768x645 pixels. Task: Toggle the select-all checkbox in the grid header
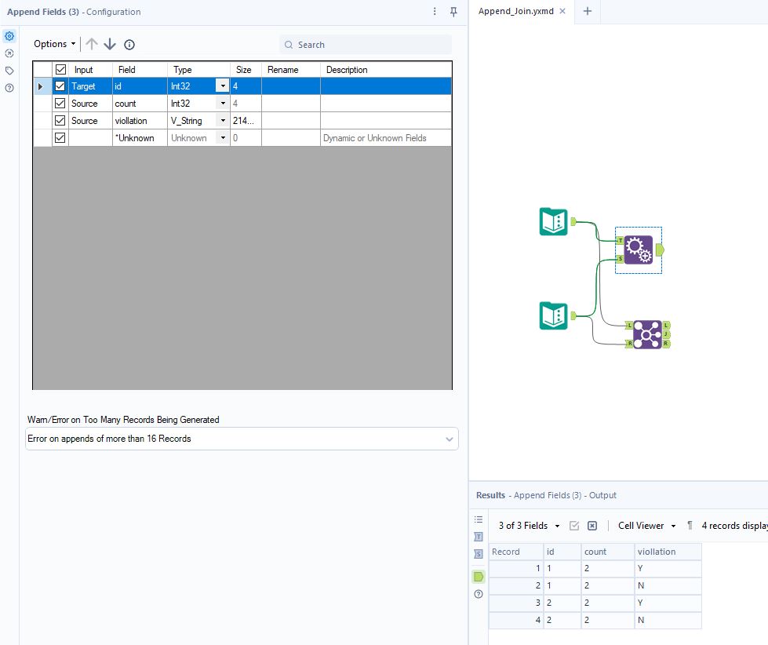pyautogui.click(x=60, y=69)
